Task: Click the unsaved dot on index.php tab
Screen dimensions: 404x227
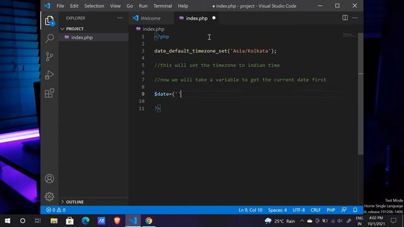Action: [214, 18]
